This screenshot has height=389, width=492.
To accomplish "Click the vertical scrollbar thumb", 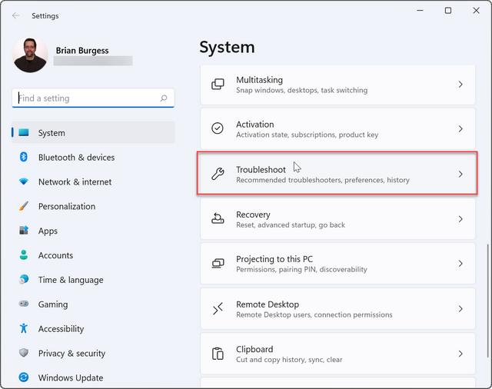I will tap(488, 301).
